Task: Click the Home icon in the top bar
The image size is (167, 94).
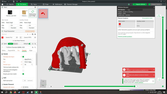Action: pos(2,4)
